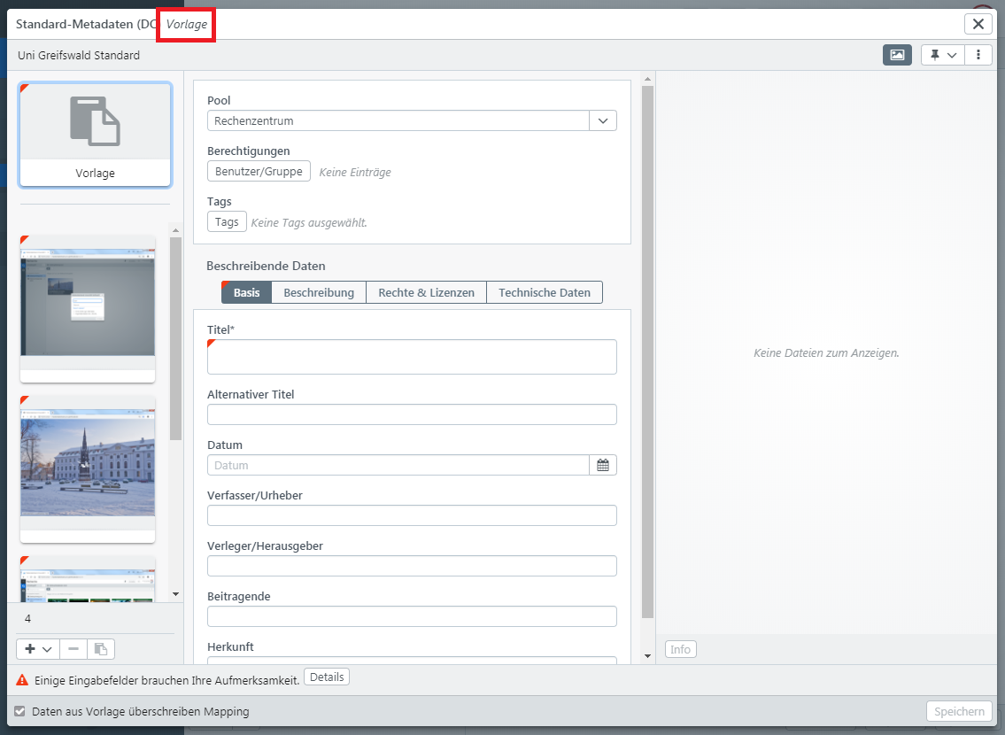Click the Benutzer/Gruppe button
1005x735 pixels.
click(259, 171)
